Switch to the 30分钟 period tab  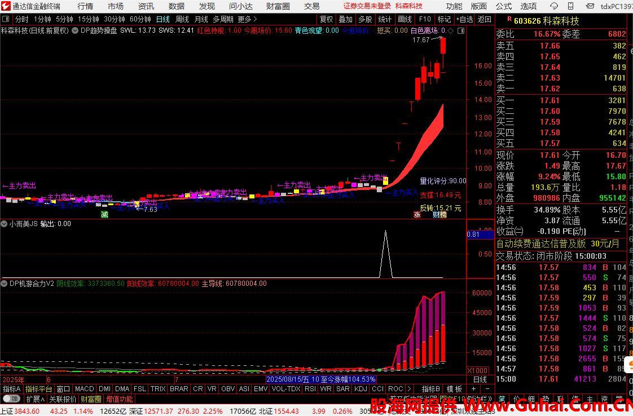point(115,19)
